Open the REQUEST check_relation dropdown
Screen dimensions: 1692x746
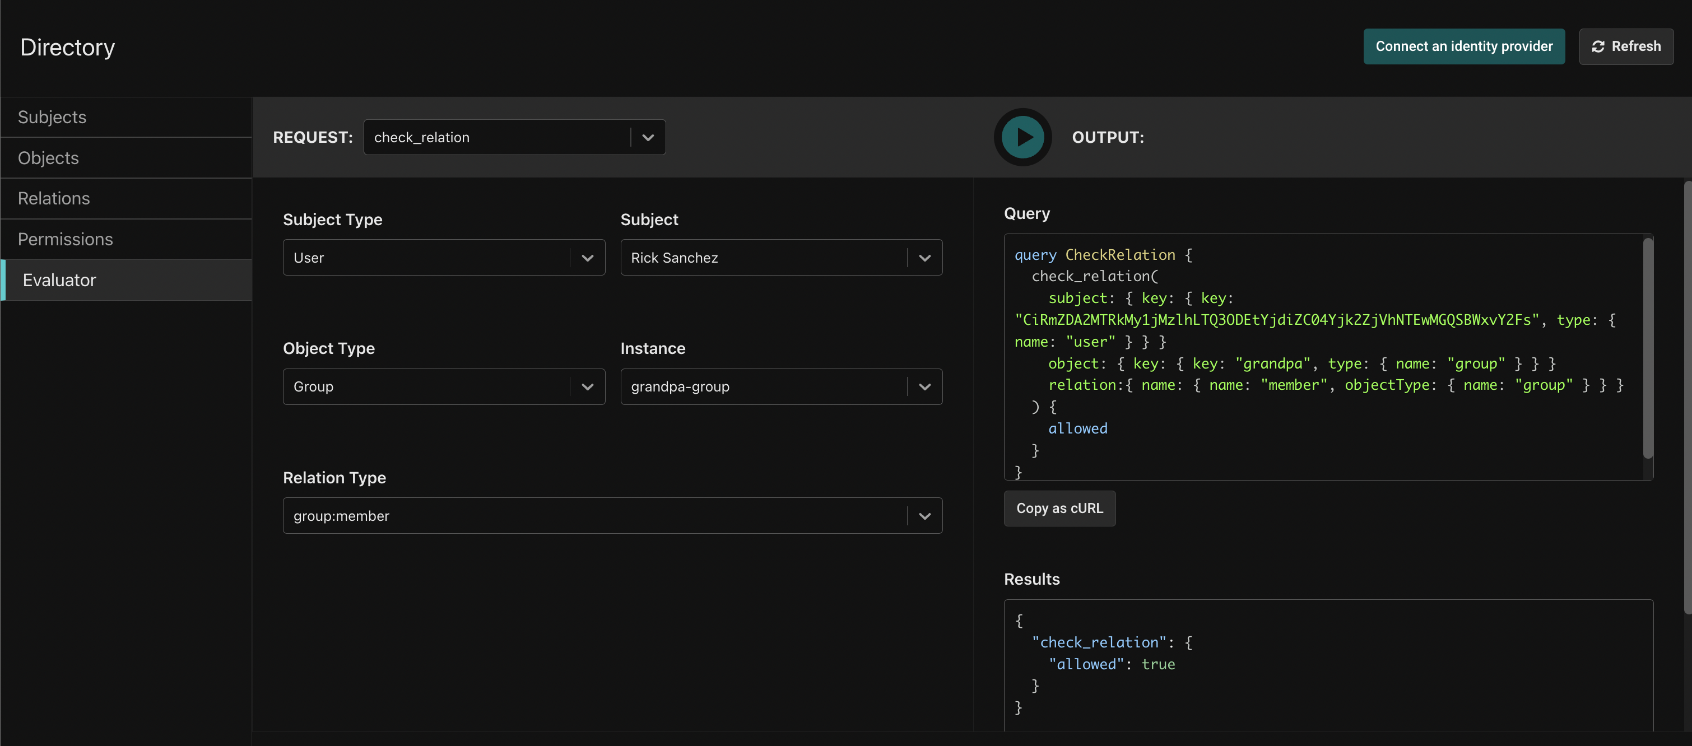point(514,137)
